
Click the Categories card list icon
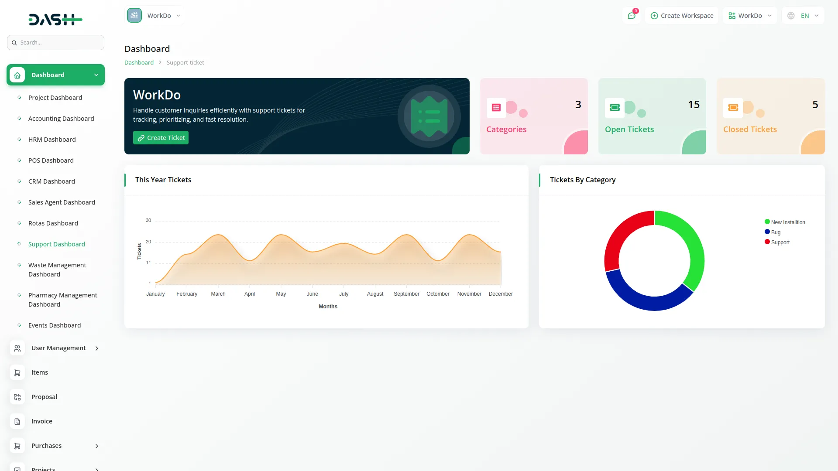point(496,108)
